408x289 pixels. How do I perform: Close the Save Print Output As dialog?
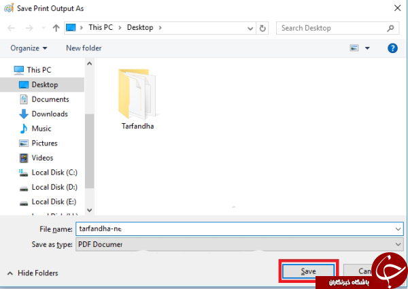(x=397, y=8)
